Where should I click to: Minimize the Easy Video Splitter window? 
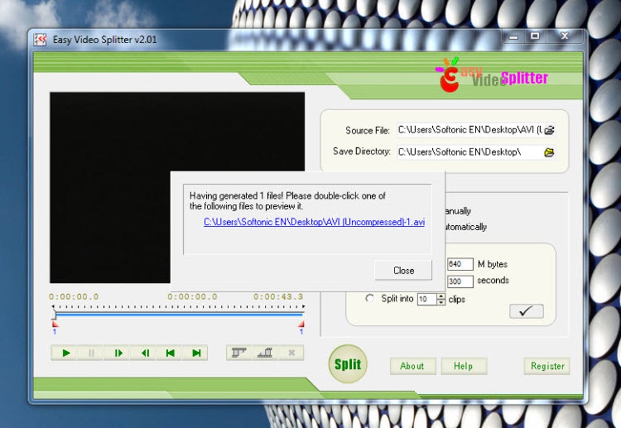tap(513, 37)
